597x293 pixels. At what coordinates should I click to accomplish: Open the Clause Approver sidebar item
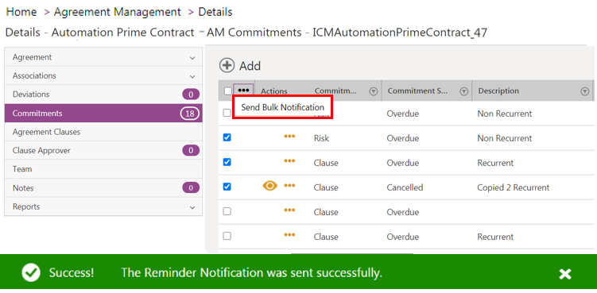pos(103,150)
